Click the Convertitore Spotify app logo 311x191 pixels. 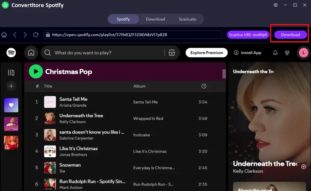(x=5, y=5)
